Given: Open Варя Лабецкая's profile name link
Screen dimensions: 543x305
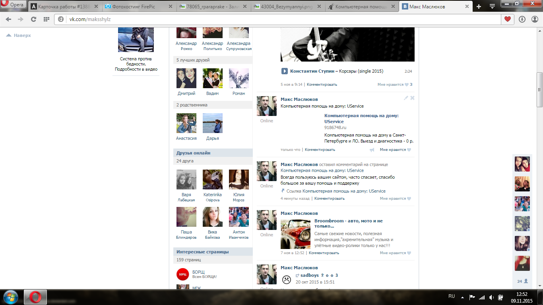Looking at the screenshot, I should [x=186, y=197].
